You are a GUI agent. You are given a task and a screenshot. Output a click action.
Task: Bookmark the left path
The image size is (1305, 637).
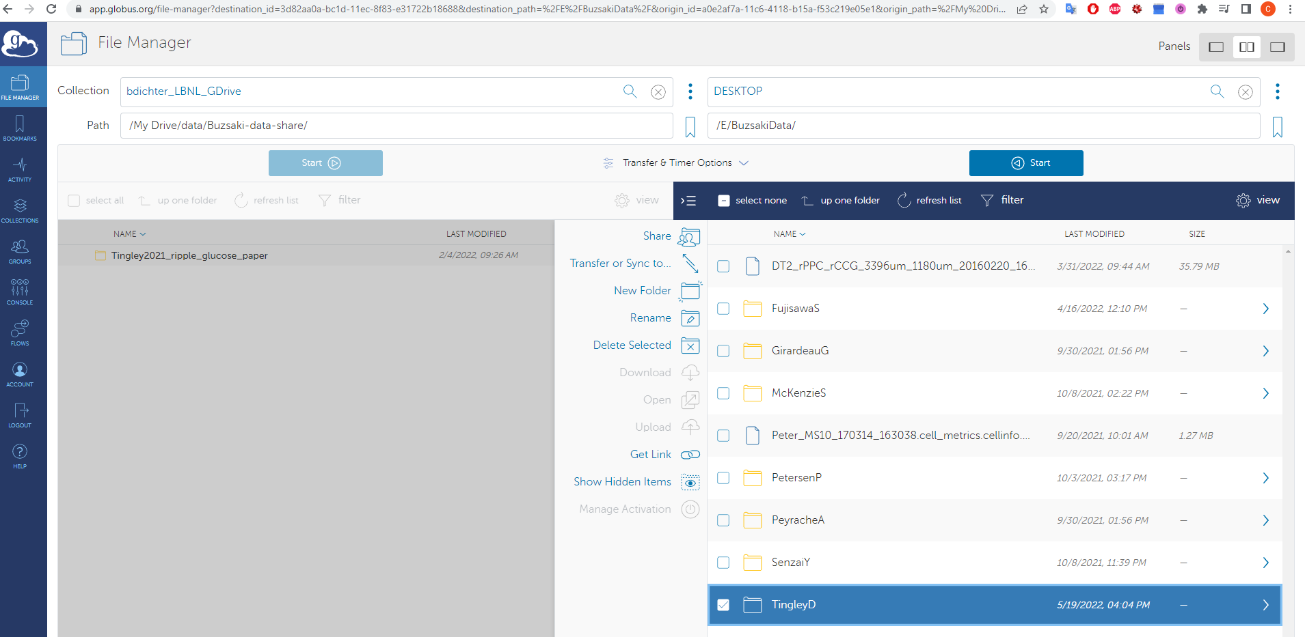(690, 127)
